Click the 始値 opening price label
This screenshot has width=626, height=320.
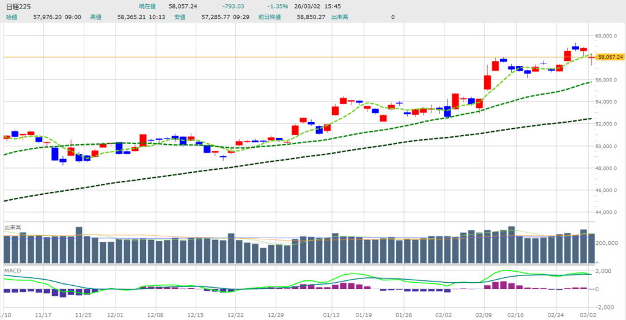(x=12, y=17)
